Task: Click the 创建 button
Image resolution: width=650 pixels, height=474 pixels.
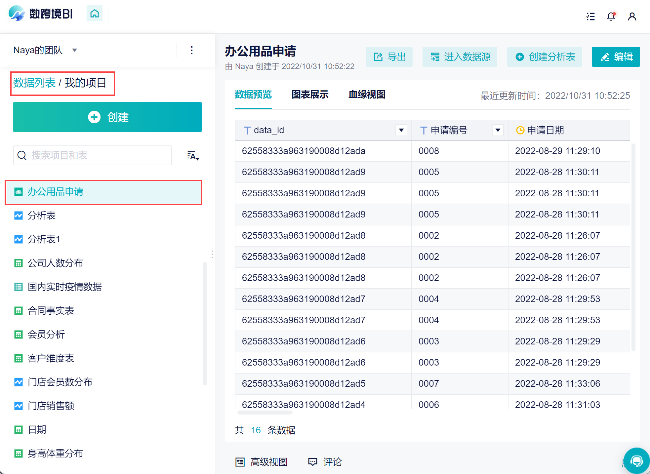Action: click(x=107, y=117)
